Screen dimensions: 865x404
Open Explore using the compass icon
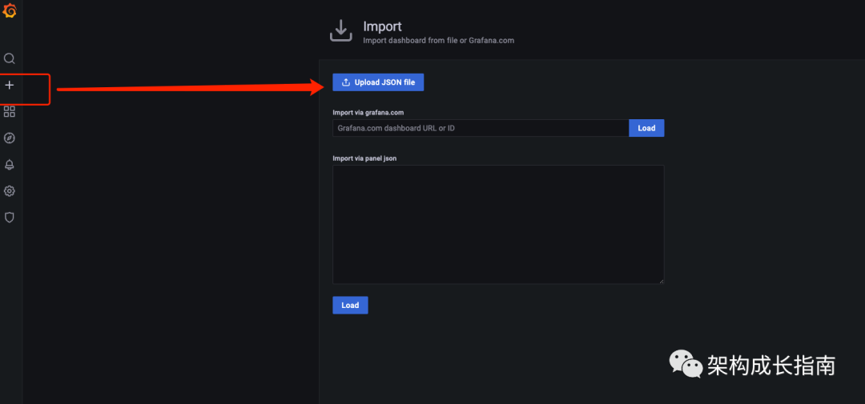tap(10, 138)
